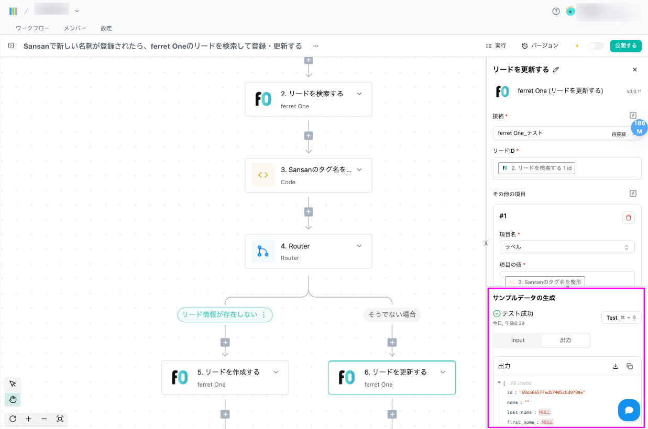Click the Test button
The width and height of the screenshot is (648, 429).
click(621, 318)
